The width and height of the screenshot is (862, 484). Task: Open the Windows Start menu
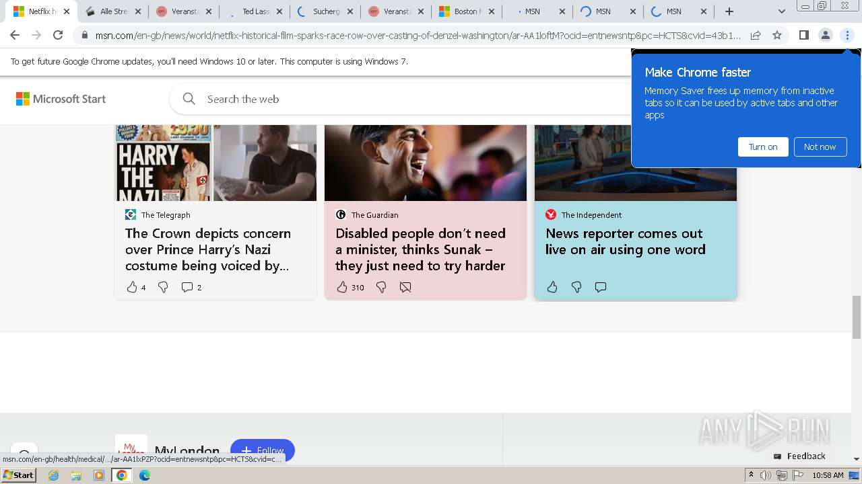coord(18,475)
